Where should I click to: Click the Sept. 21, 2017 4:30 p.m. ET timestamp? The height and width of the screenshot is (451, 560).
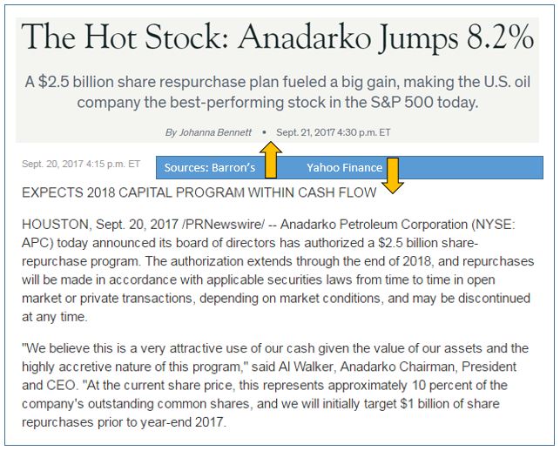(x=334, y=132)
